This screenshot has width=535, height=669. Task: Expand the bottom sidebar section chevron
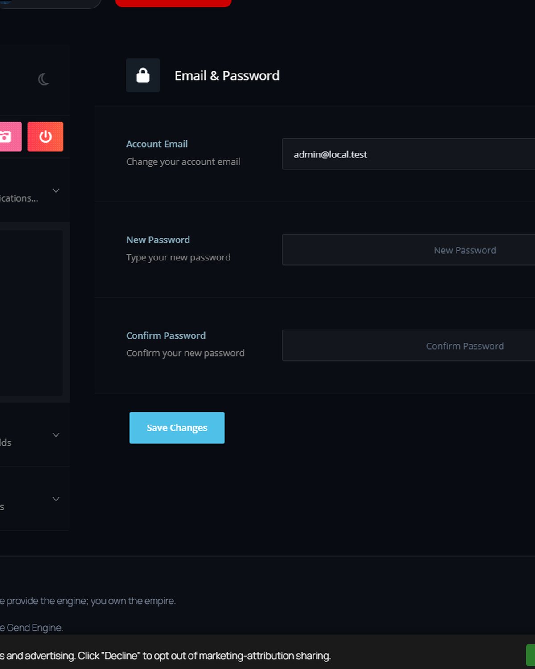(x=56, y=499)
